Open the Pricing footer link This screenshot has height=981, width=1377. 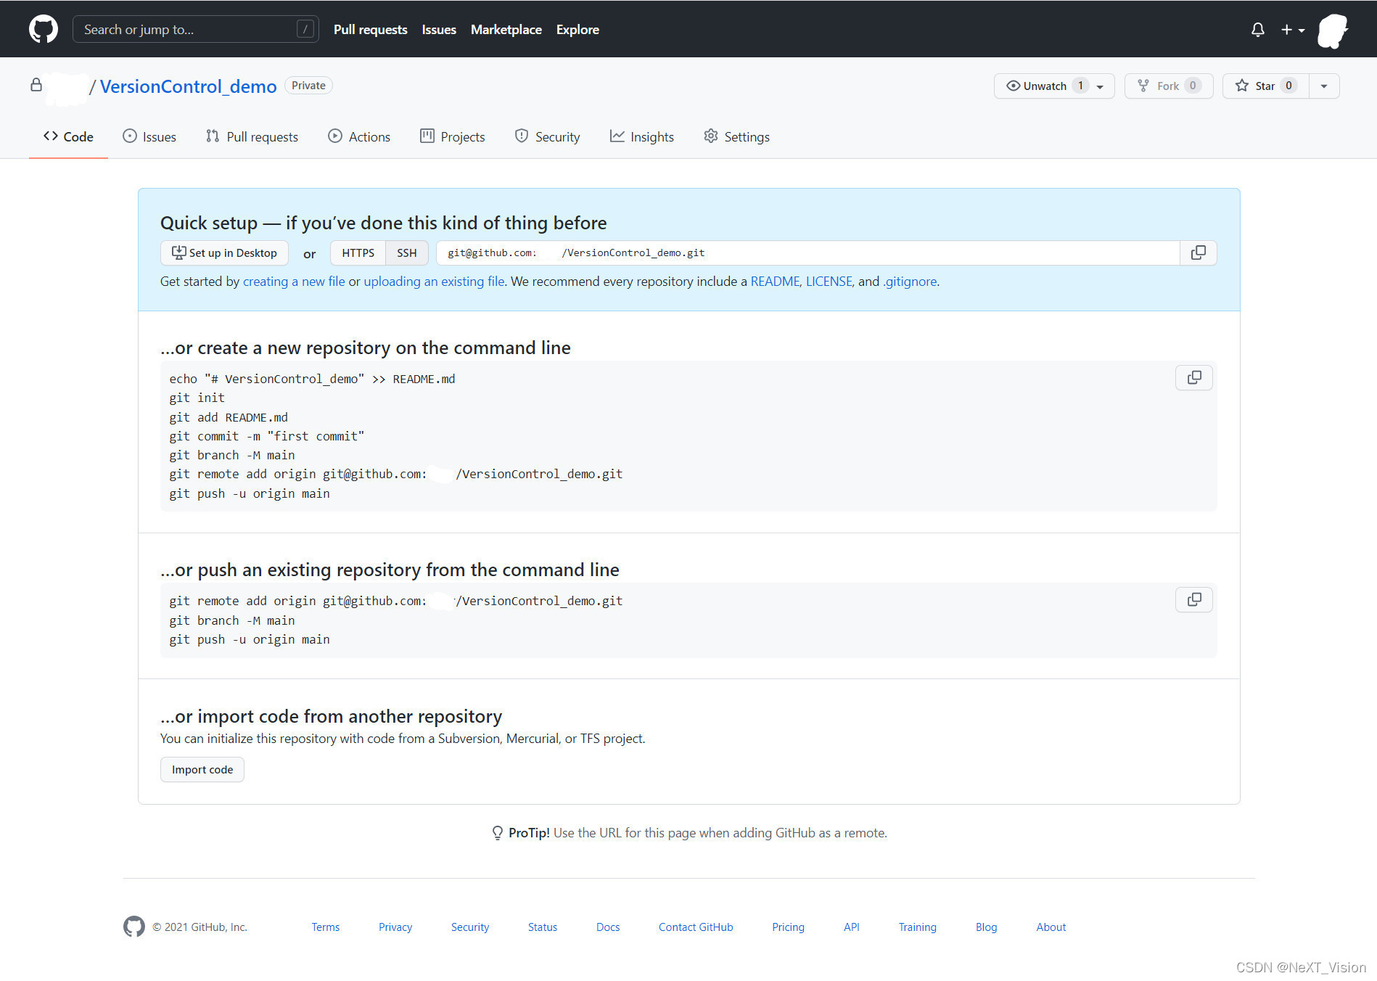pyautogui.click(x=788, y=927)
